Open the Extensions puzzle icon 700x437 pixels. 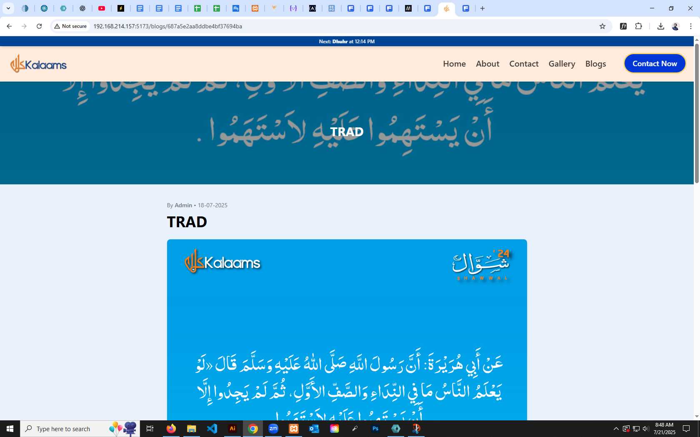(x=638, y=26)
